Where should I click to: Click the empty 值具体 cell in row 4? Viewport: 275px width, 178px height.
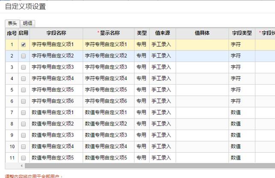(x=202, y=78)
